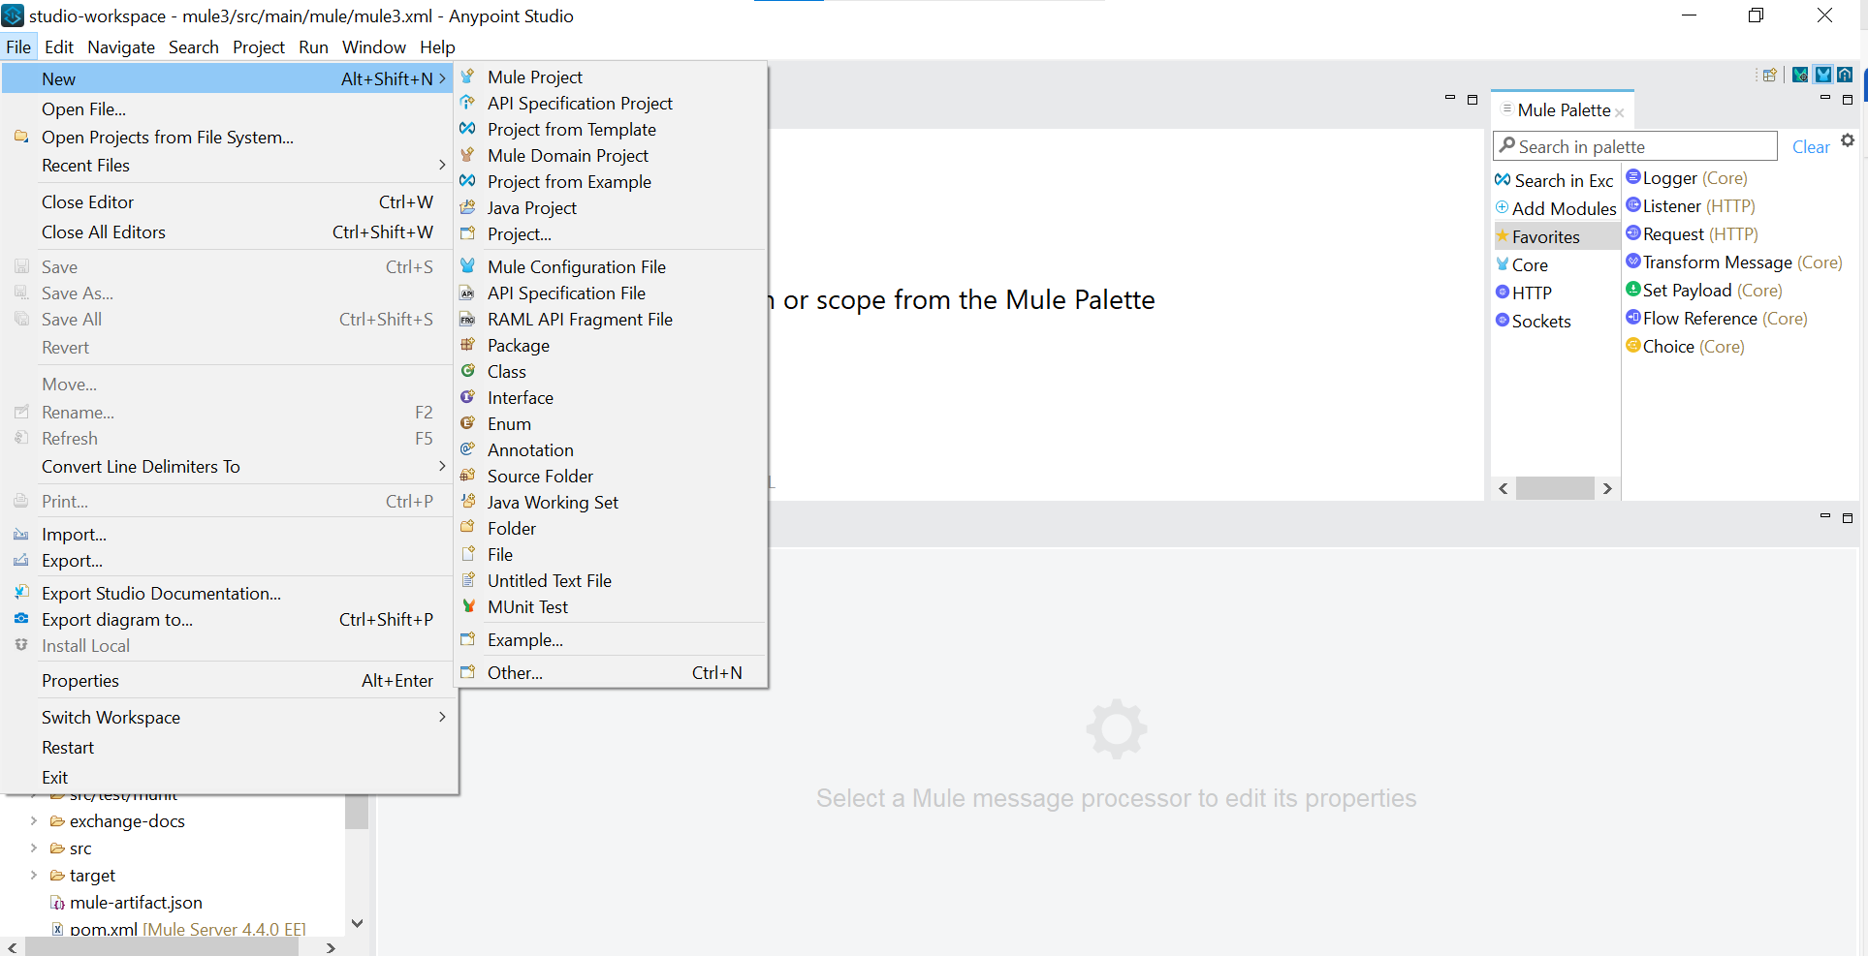1868x956 pixels.
Task: Click the Logger (Core) palette icon
Action: click(x=1633, y=176)
